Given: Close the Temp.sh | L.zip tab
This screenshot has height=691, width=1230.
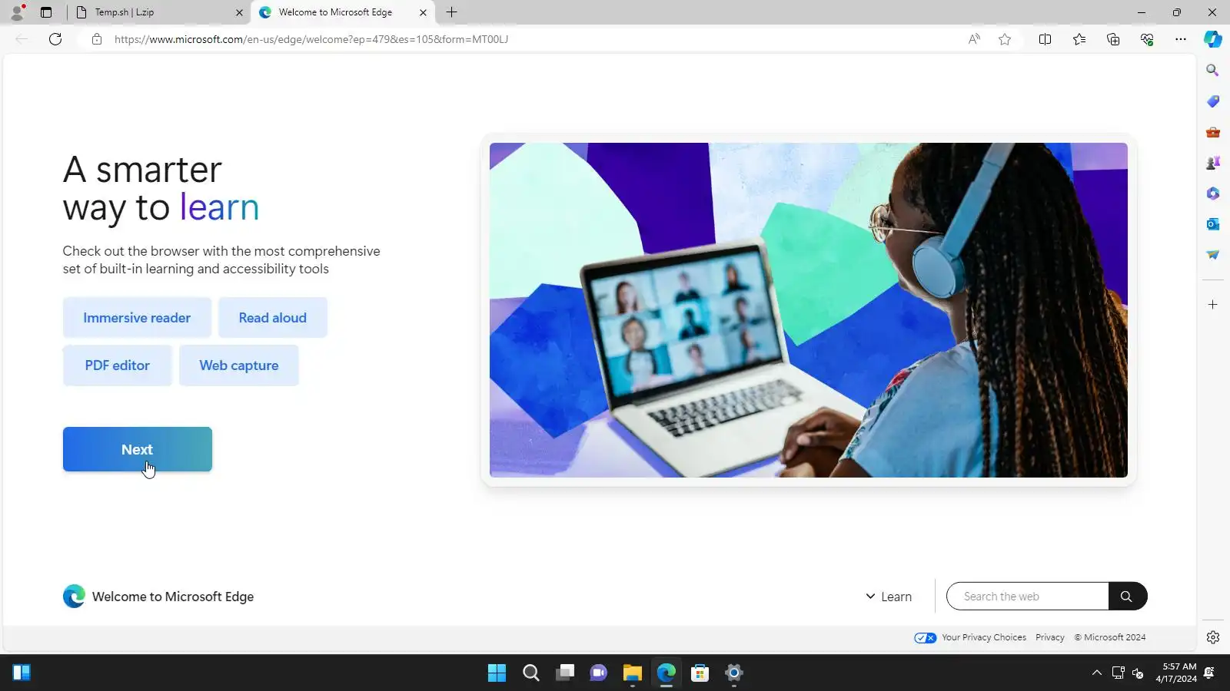Looking at the screenshot, I should [239, 12].
